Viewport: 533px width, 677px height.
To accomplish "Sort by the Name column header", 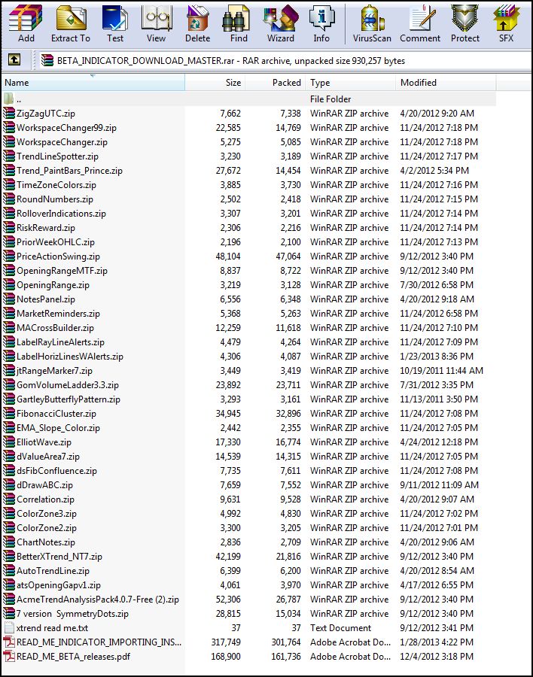I will click(93, 83).
